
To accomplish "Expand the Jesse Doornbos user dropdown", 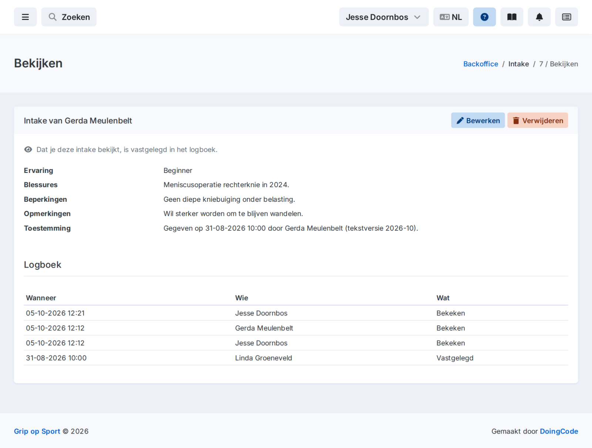I will point(384,17).
